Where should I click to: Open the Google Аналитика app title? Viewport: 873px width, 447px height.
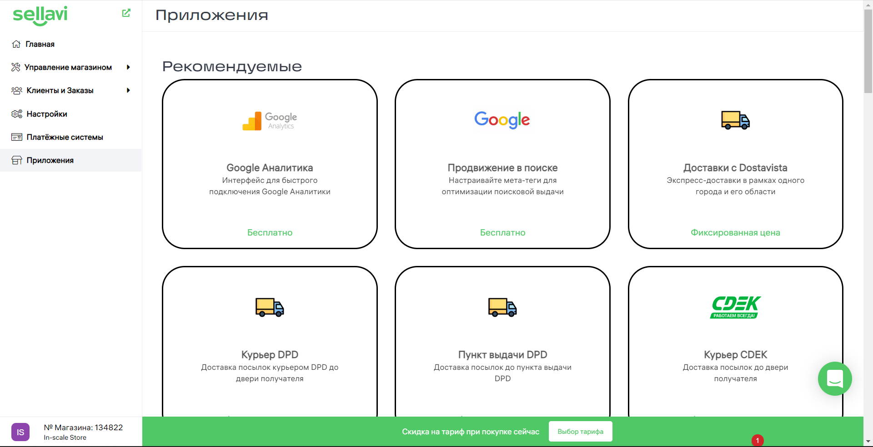(x=270, y=168)
